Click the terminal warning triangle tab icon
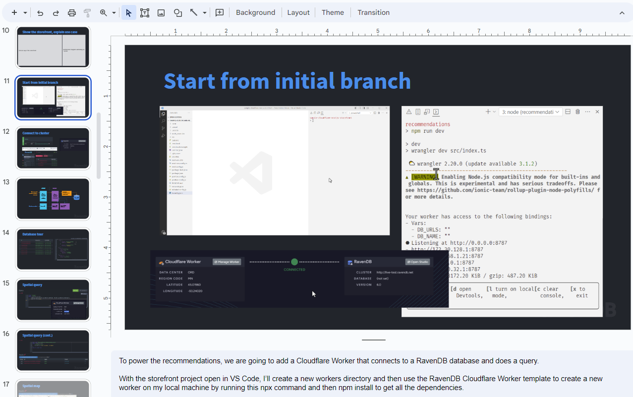This screenshot has height=397, width=633. [x=409, y=112]
